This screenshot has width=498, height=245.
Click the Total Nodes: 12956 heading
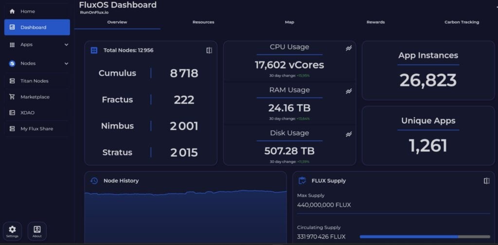(x=128, y=50)
